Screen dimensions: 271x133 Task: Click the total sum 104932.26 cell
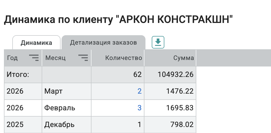[x=176, y=75]
